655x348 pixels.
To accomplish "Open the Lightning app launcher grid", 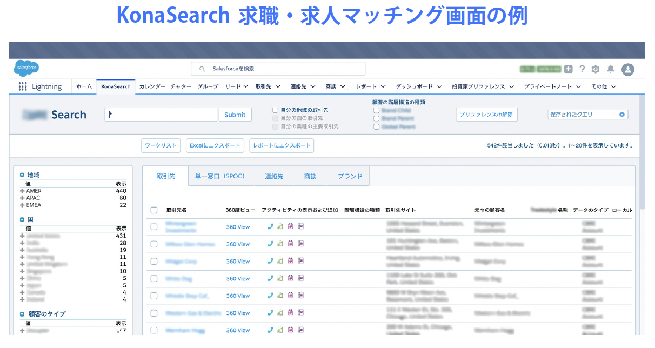I will coord(23,86).
